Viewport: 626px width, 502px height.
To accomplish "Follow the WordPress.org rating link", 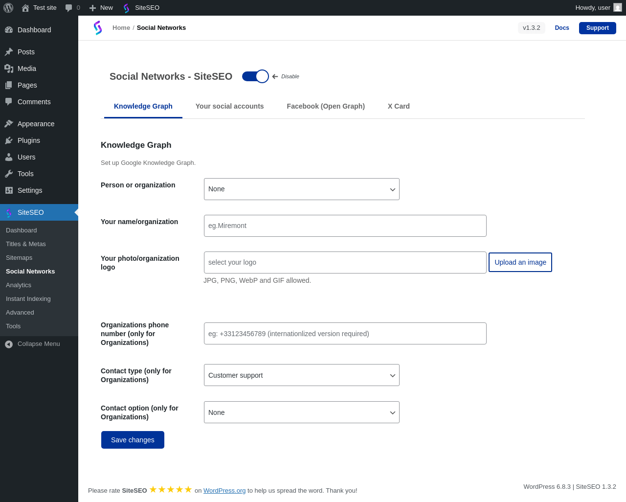I will click(x=224, y=491).
